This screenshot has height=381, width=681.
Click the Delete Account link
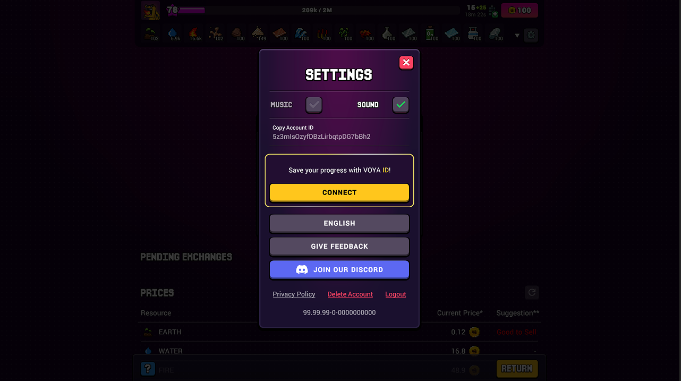click(350, 294)
